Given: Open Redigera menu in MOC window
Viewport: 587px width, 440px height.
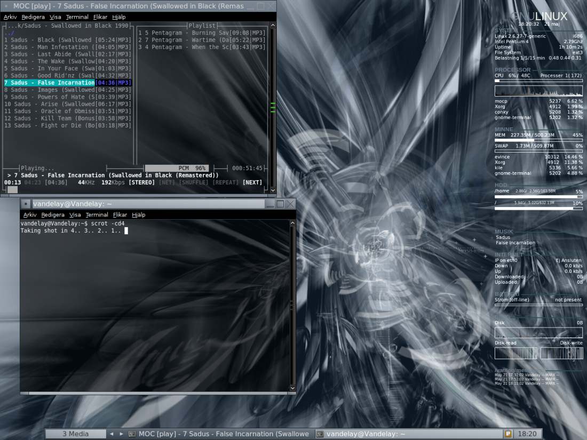Looking at the screenshot, I should (33, 17).
